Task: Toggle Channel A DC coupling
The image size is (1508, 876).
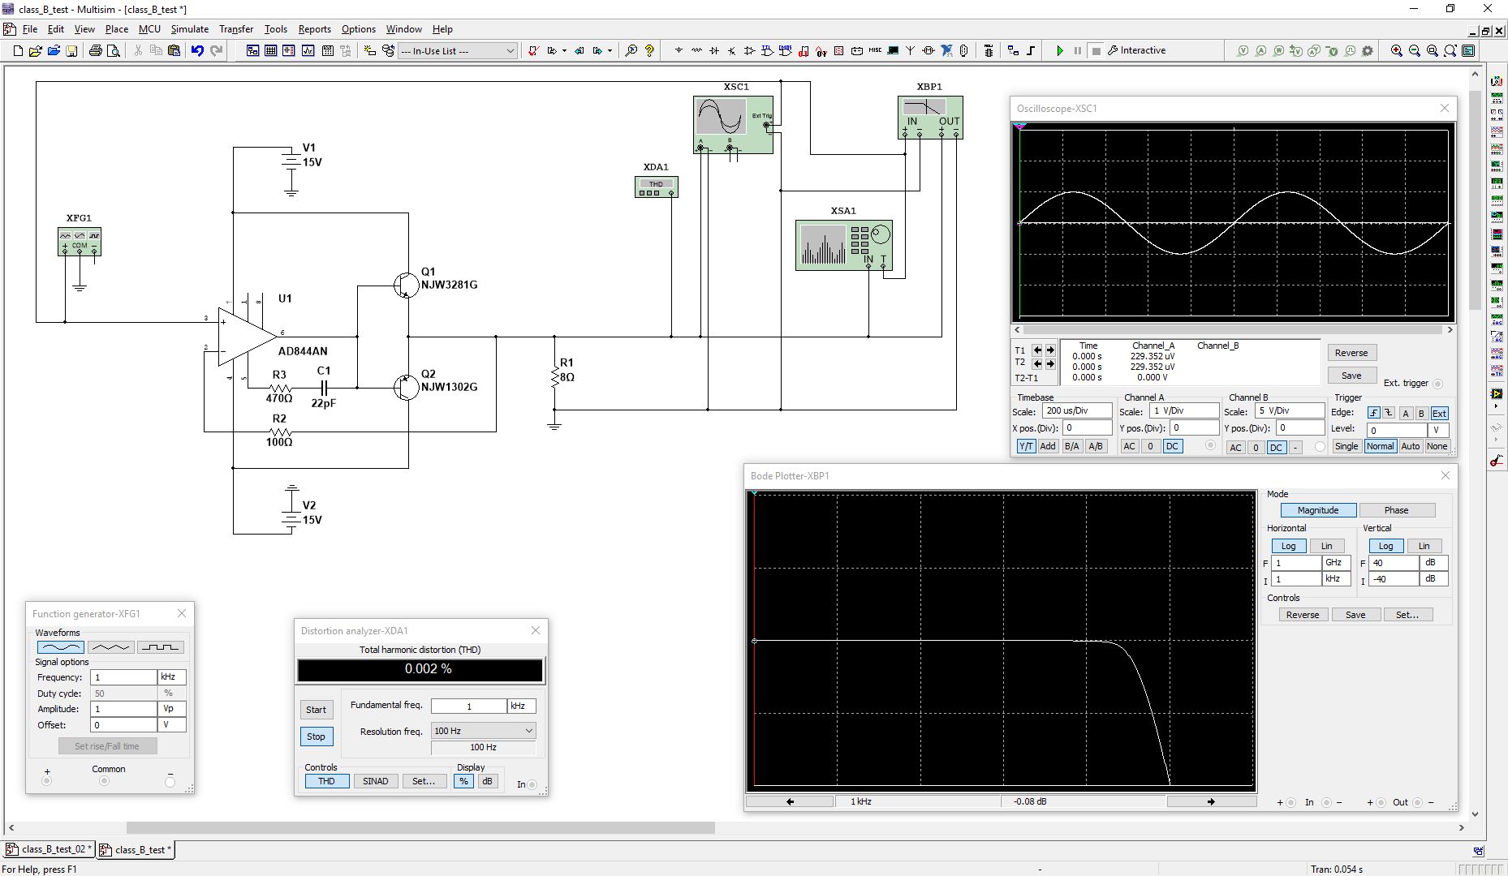Action: 1172,446
